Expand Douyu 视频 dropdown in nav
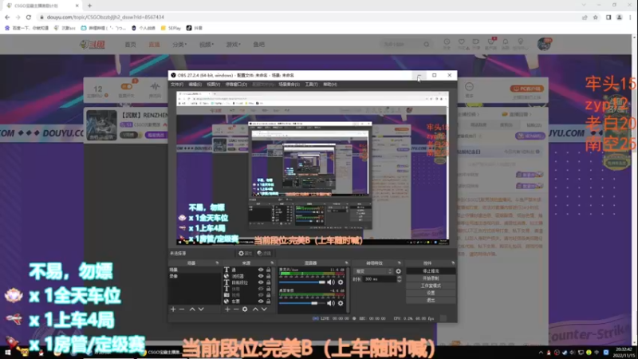This screenshot has height=359, width=638. click(x=207, y=45)
